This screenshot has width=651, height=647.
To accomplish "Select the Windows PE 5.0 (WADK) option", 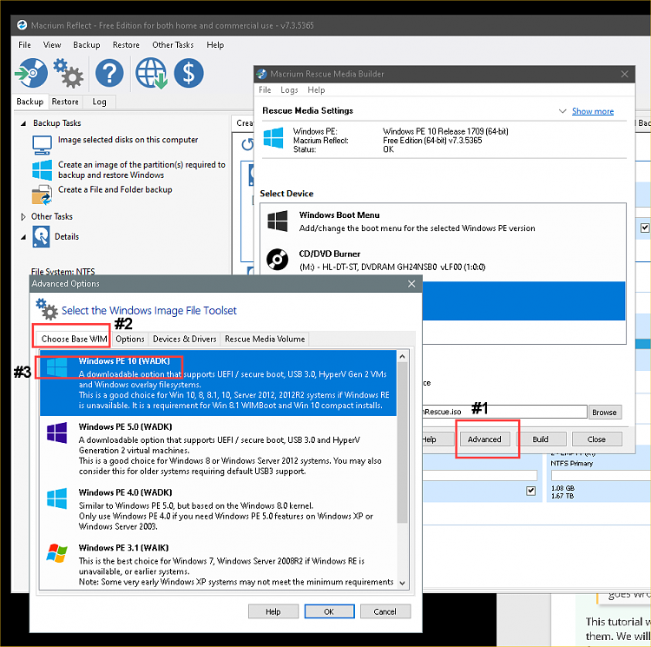I will tap(218, 448).
